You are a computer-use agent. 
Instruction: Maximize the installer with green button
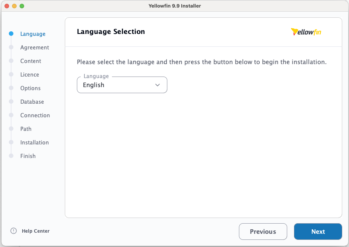22,6
